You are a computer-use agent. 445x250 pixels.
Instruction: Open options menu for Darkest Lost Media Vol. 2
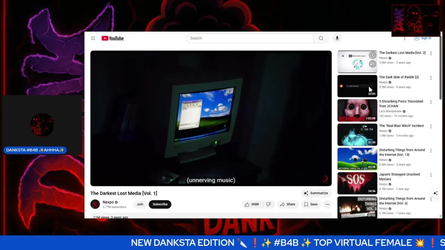click(x=431, y=53)
